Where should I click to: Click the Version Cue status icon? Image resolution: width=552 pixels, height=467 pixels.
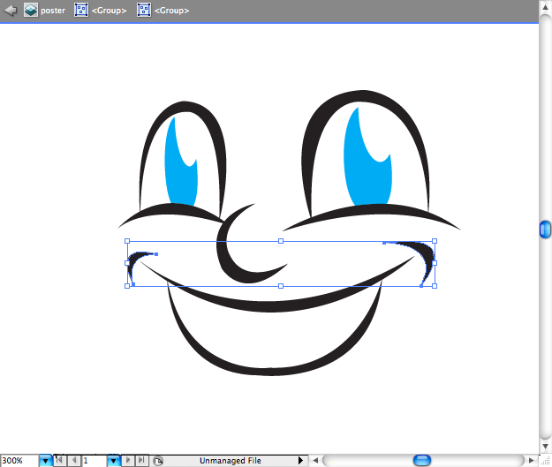(x=158, y=461)
